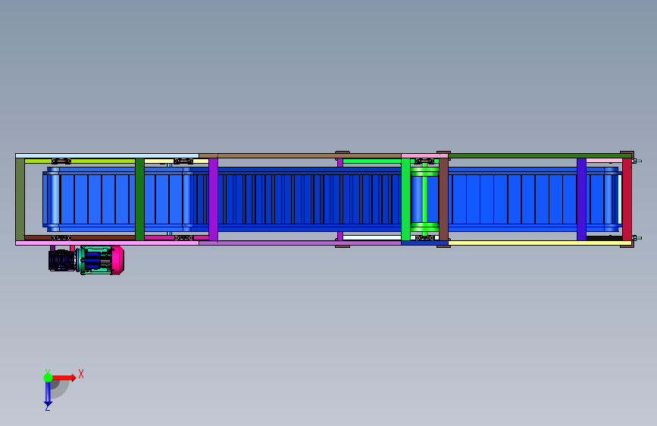Click the blue Z axis arrow of the triad

click(x=48, y=394)
